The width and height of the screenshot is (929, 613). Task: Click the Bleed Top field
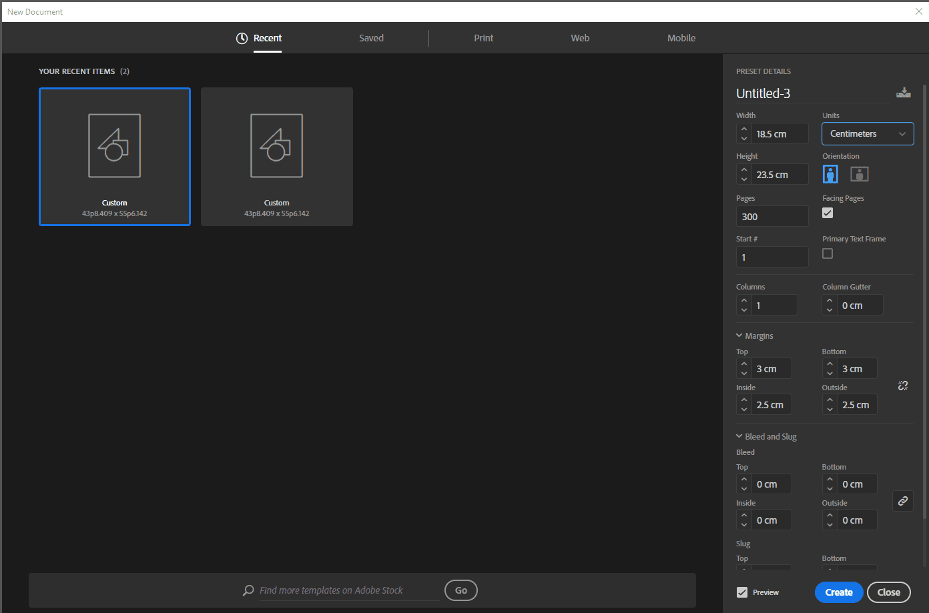[x=772, y=484]
